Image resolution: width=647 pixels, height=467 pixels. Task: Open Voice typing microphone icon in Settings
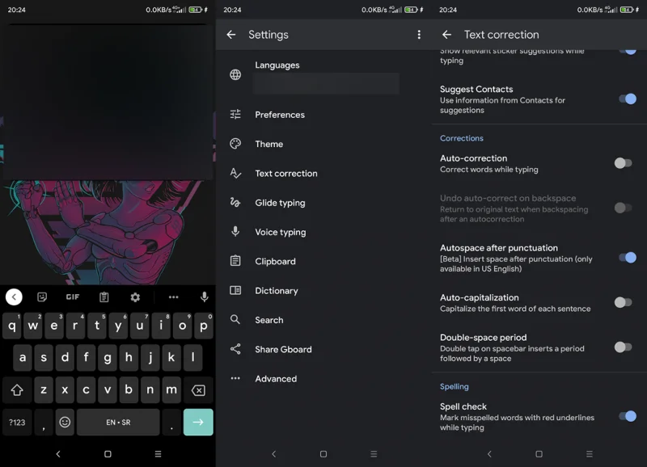point(235,232)
